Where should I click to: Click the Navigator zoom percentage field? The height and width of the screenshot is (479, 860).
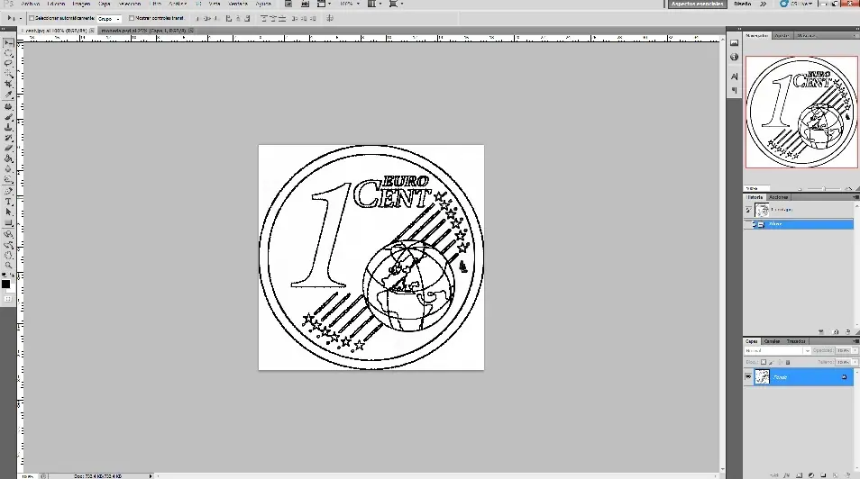tap(757, 188)
